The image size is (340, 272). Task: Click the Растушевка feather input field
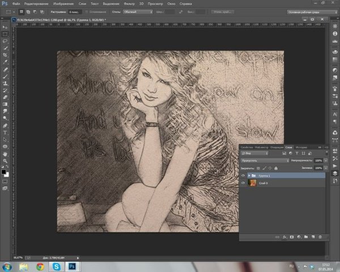tap(75, 11)
